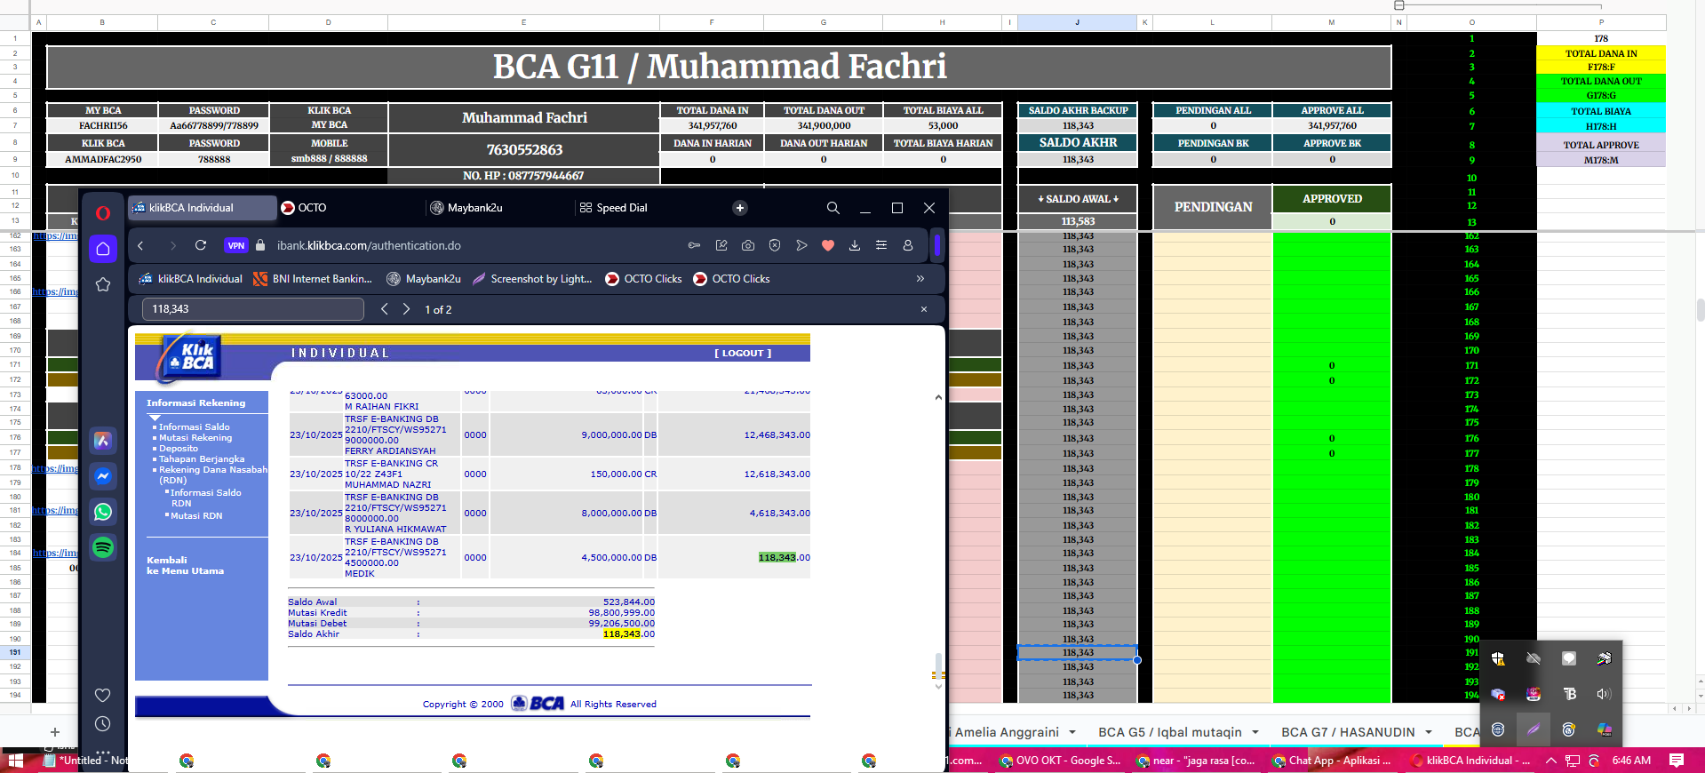Open the ad blocker shield icon
Viewport: 1705px width, 773px height.
click(x=775, y=246)
